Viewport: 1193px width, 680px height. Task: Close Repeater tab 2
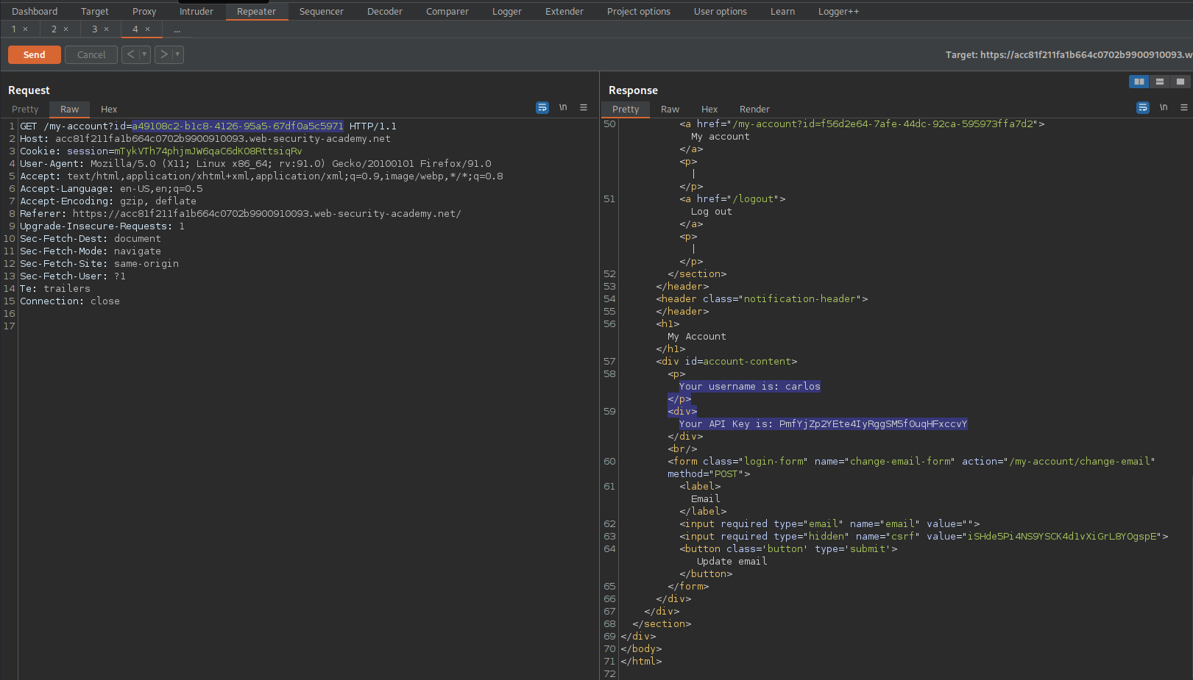coord(66,29)
